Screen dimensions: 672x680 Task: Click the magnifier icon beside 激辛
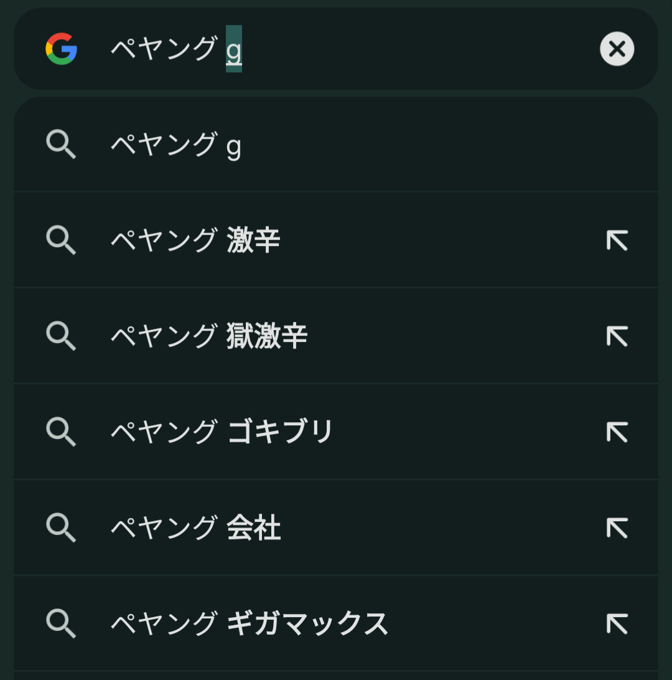[x=61, y=240]
